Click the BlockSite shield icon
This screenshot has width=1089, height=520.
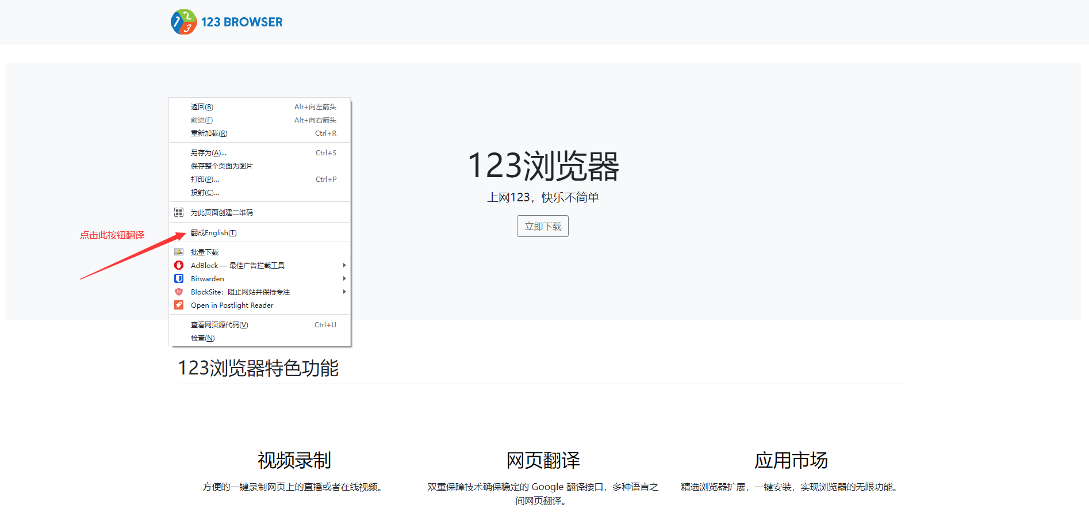179,292
